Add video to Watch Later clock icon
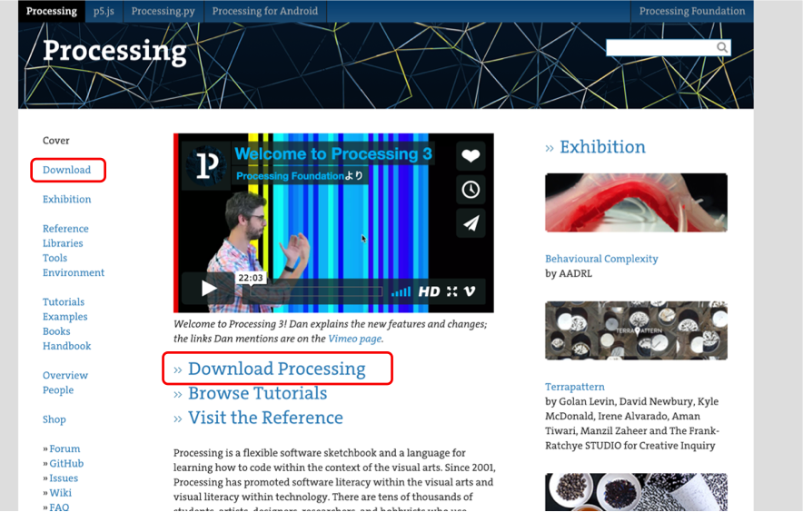 pos(471,190)
